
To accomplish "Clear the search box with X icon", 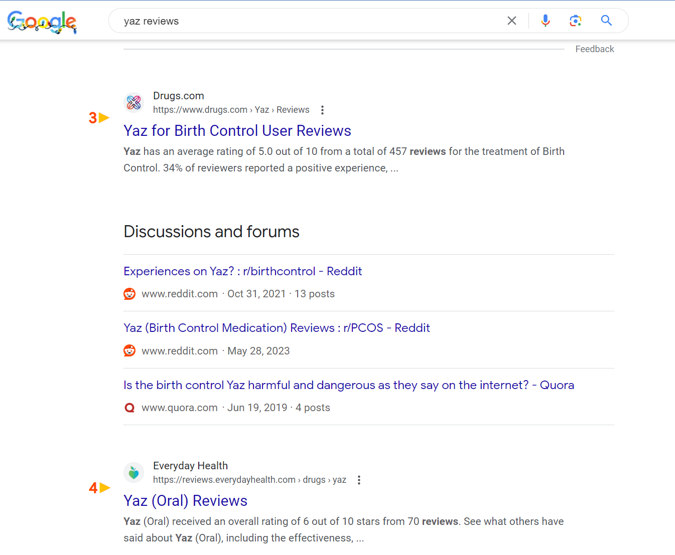I will [x=512, y=21].
